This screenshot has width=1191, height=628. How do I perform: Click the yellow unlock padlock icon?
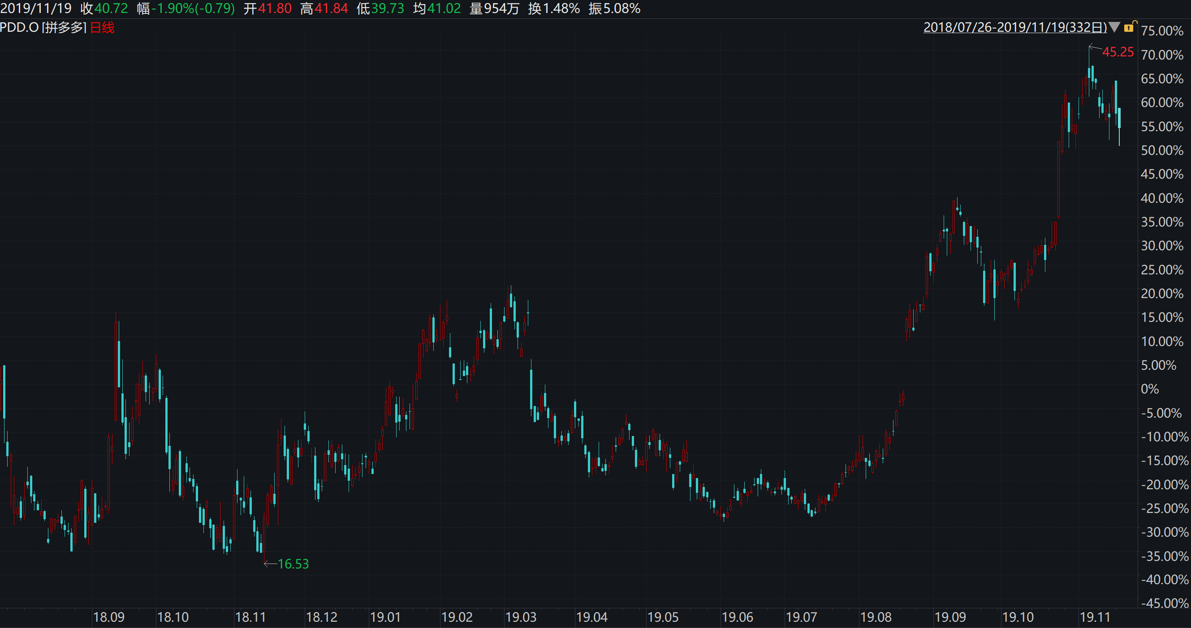click(1129, 28)
